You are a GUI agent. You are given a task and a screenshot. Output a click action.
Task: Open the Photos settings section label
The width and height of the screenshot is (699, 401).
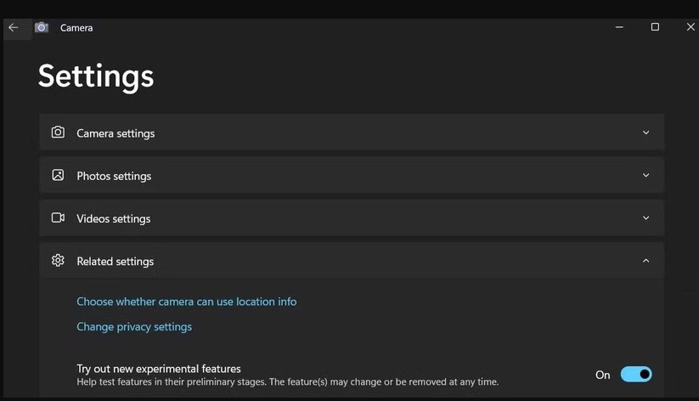(114, 176)
